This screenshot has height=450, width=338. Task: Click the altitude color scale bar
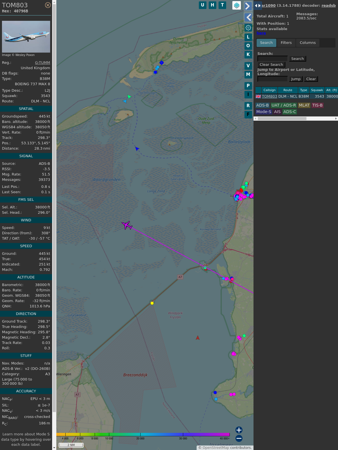pos(144,435)
